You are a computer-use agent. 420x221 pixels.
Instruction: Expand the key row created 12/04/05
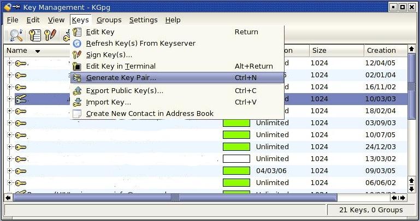[9, 63]
